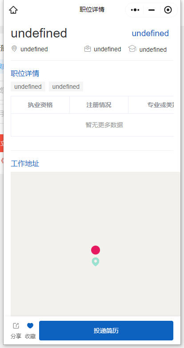This screenshot has width=184, height=348.
Task: Open the three-dots more menu
Action: click(135, 10)
